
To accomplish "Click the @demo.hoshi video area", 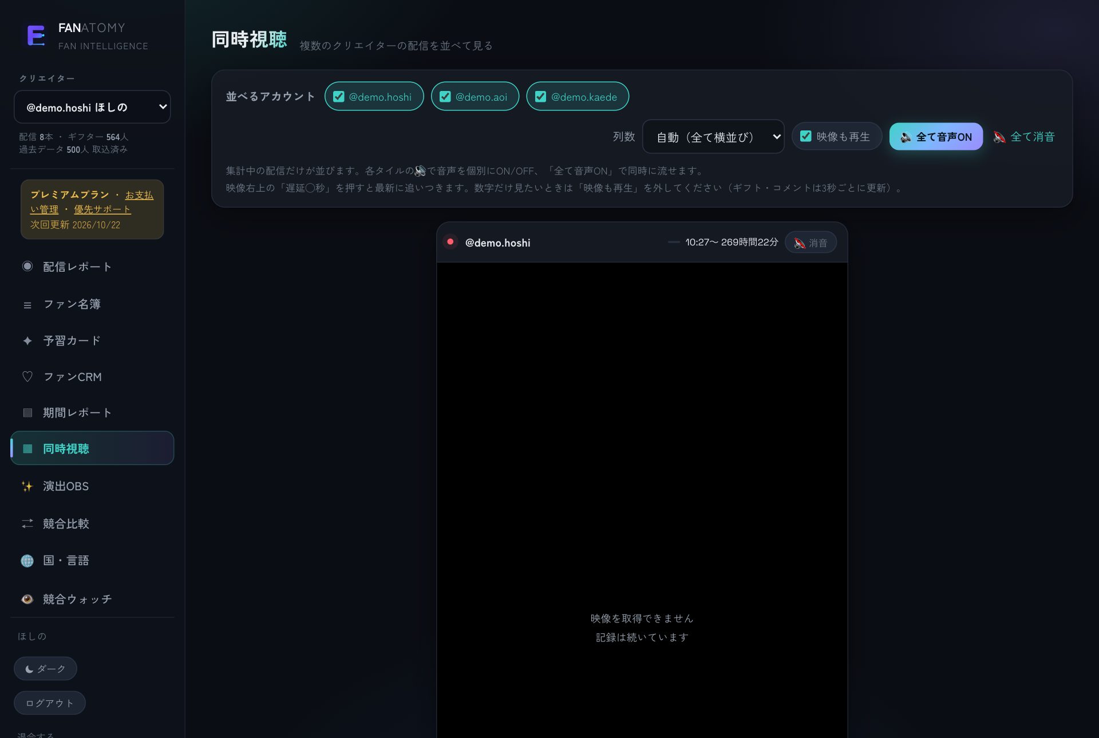I will [x=642, y=500].
